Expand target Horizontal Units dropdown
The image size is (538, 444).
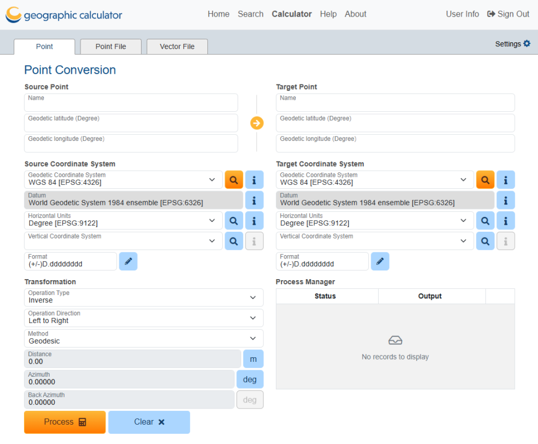[x=463, y=220]
